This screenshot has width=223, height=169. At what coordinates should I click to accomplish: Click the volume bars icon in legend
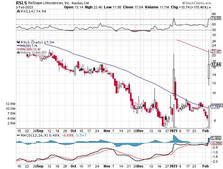[x=18, y=52]
